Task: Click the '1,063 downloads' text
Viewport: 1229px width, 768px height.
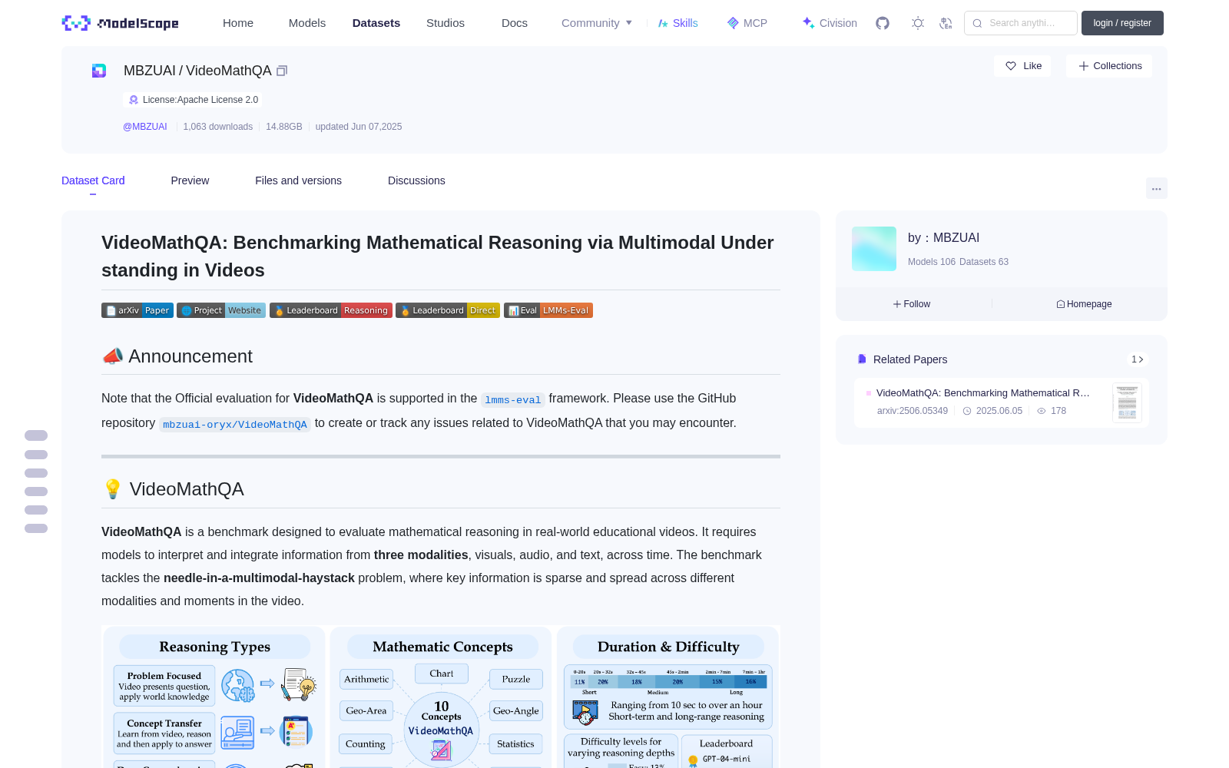Action: [x=218, y=127]
